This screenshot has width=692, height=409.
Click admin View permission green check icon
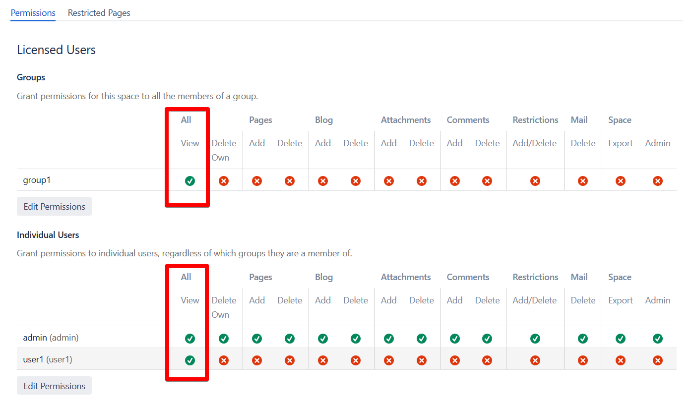[190, 339]
